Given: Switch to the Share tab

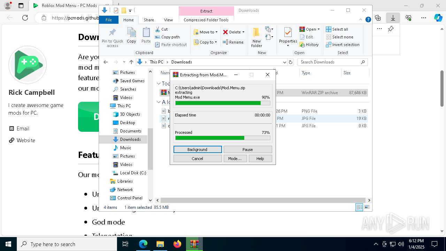Looking at the screenshot, I should pos(149,20).
